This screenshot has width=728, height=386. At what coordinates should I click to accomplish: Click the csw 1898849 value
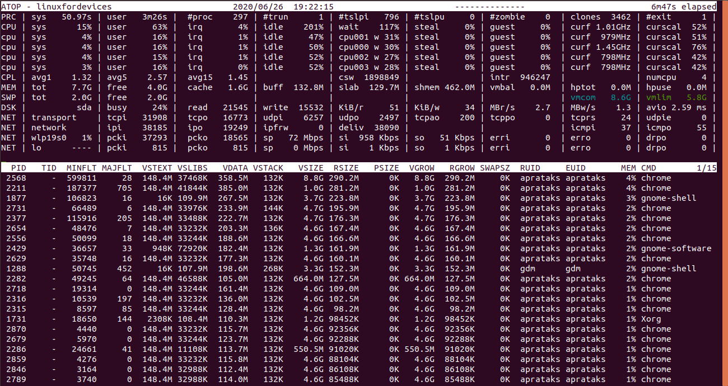[369, 77]
